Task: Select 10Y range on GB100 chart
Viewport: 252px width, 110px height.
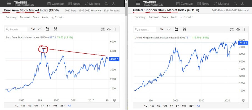Action: [x=184, y=106]
